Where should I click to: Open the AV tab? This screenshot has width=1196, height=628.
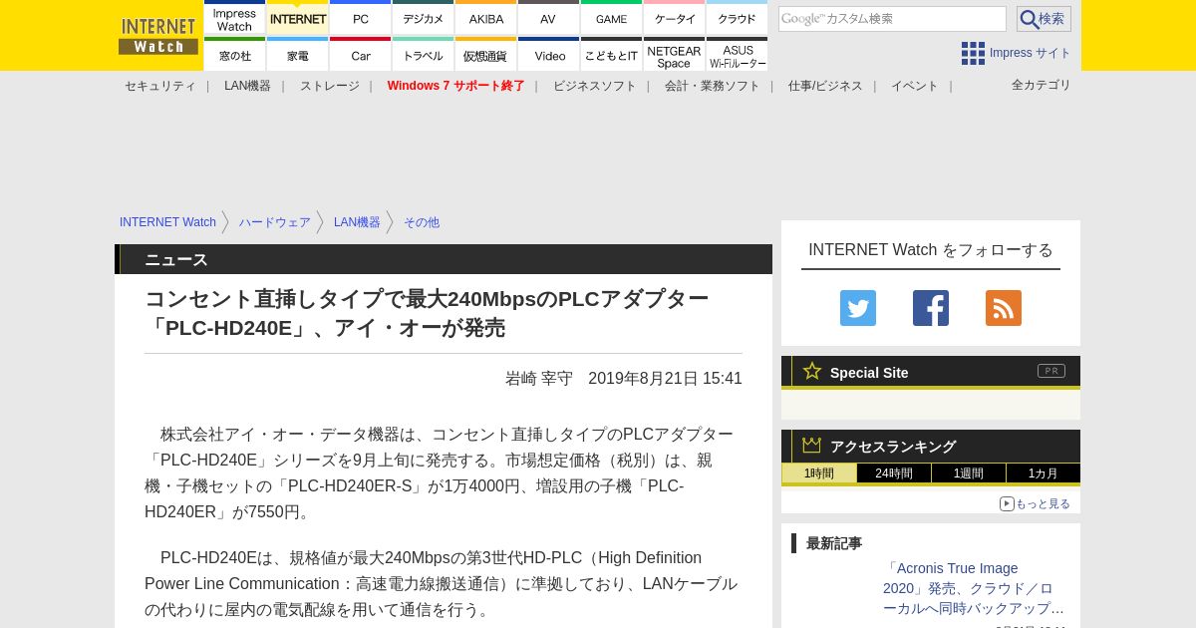click(x=548, y=17)
